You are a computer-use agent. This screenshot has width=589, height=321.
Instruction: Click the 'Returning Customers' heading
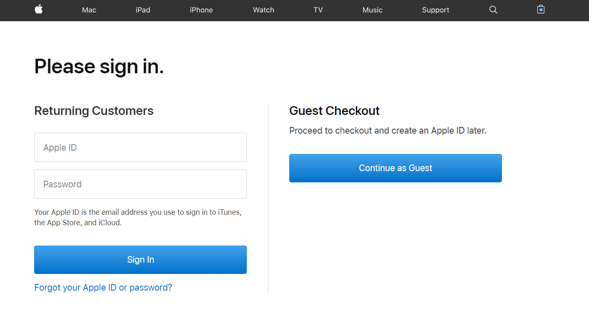[x=94, y=111]
